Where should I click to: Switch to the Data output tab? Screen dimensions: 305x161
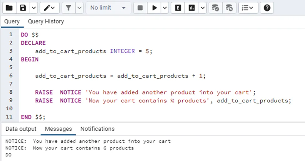coord(21,129)
